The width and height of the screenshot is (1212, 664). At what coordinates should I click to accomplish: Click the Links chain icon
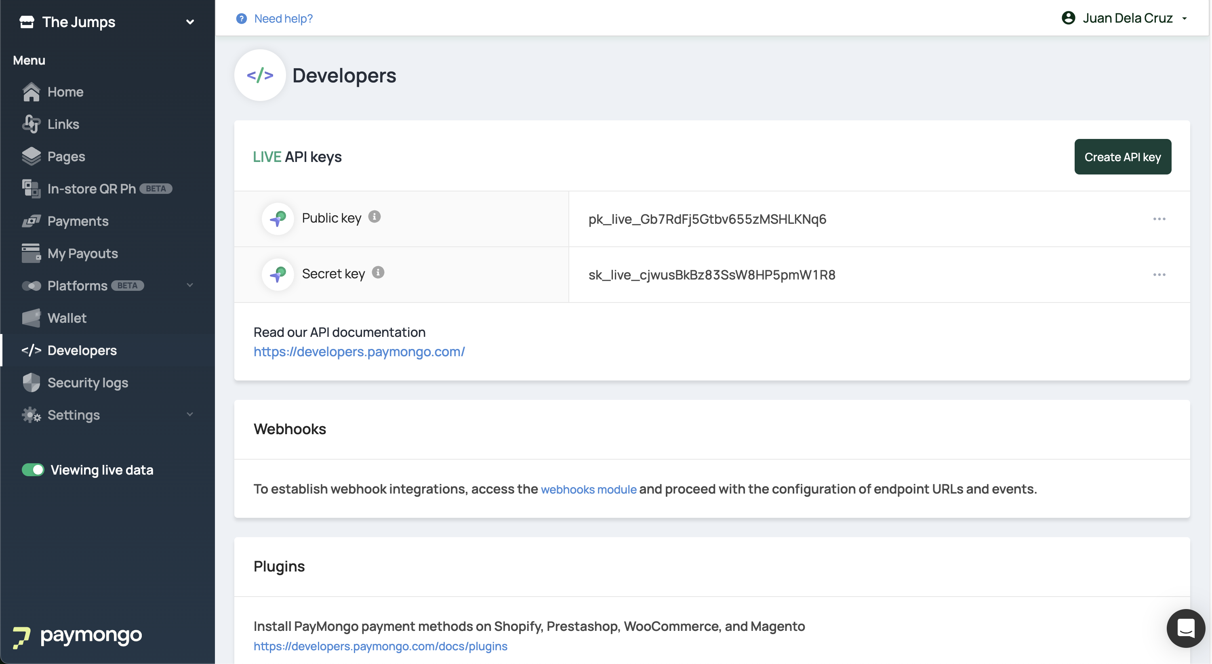pos(31,124)
